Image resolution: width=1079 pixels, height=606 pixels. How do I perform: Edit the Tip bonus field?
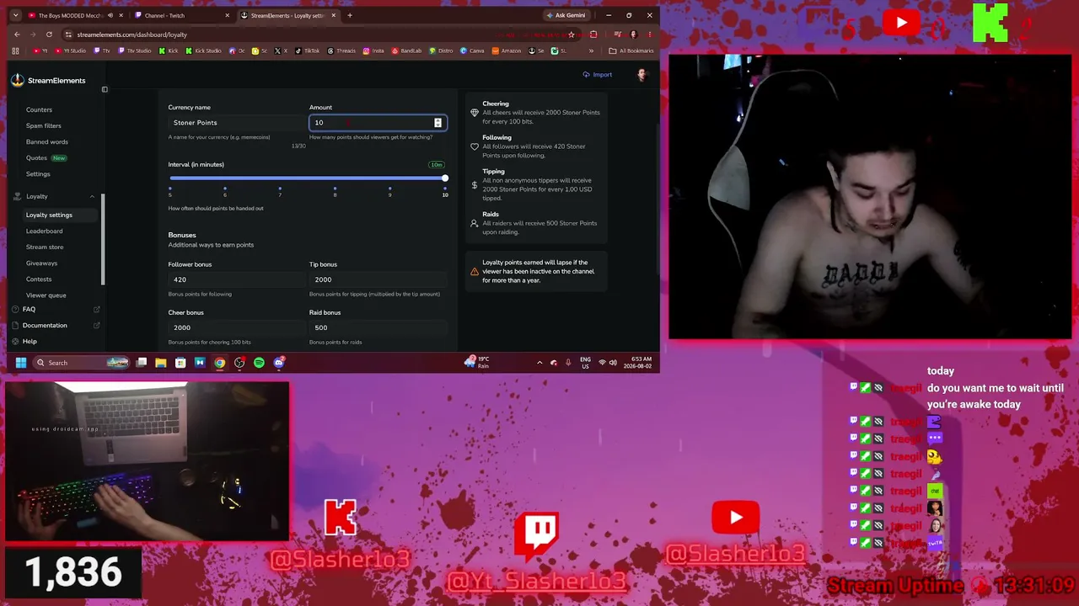(x=378, y=279)
